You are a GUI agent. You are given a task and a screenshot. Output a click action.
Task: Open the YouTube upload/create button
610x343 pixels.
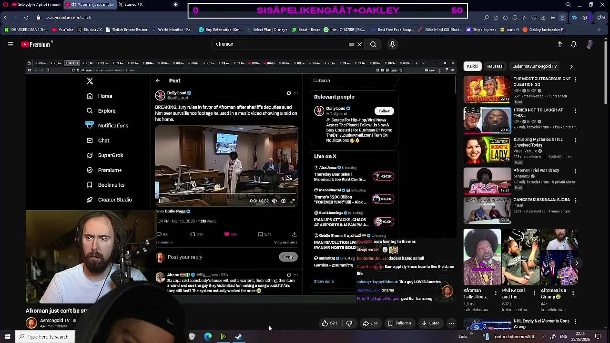(560, 44)
